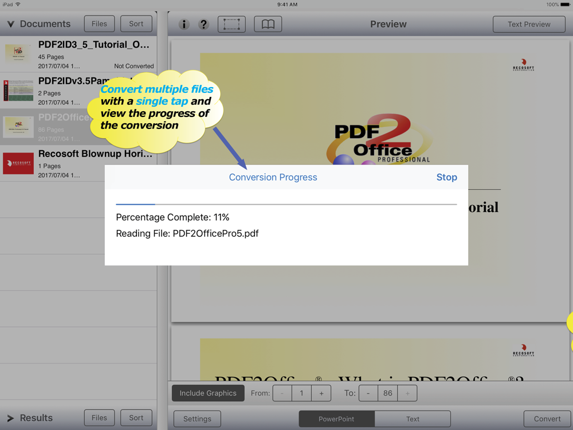Select the Recosoft Blownup Hori document
Screen dimensions: 573x430
click(x=78, y=163)
